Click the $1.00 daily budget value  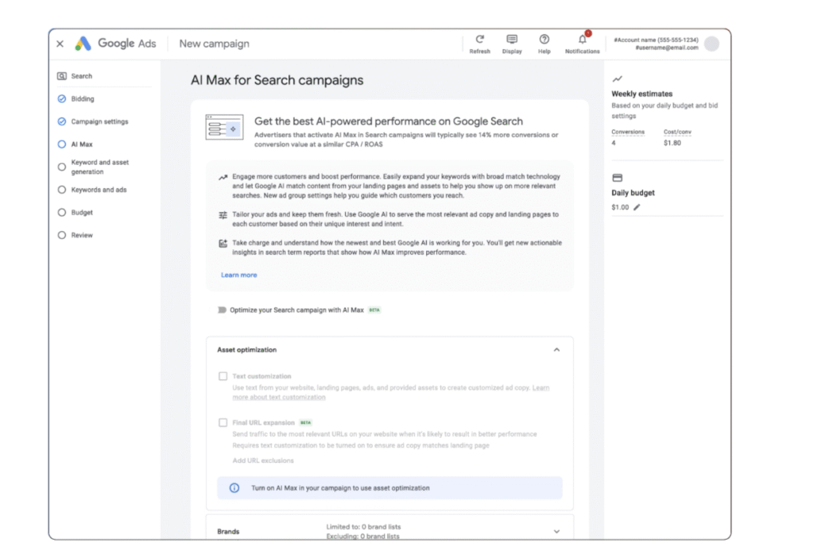[620, 207]
